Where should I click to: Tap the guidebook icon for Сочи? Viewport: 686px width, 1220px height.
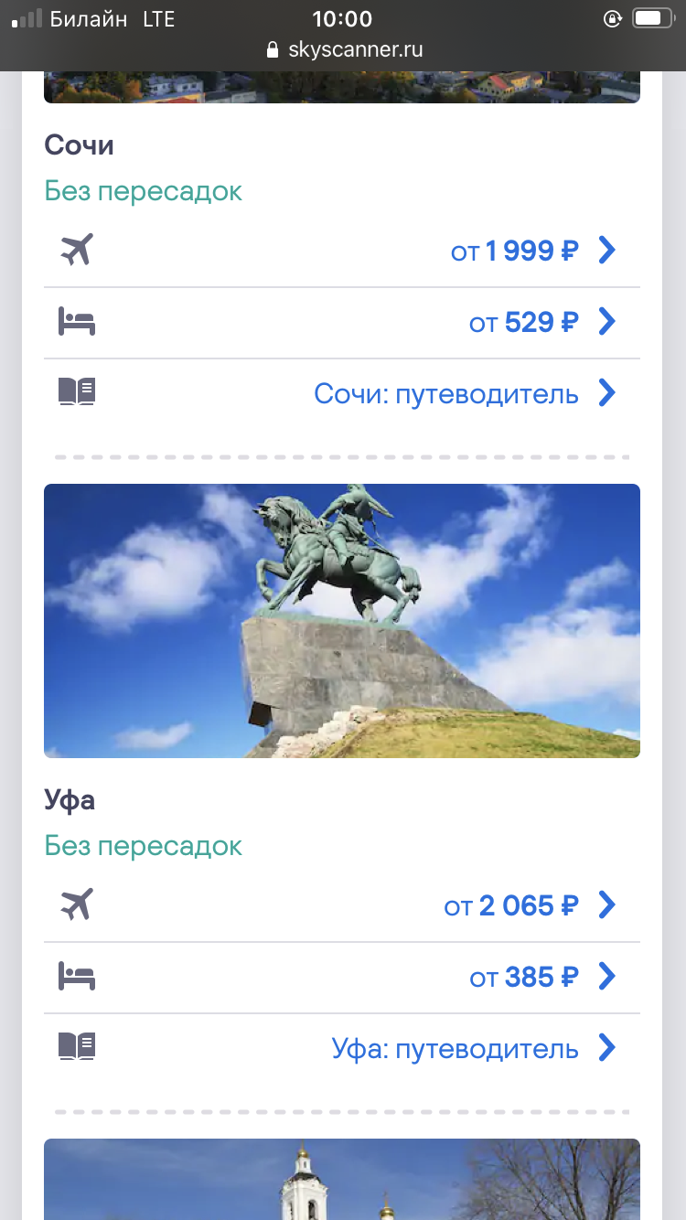tap(77, 392)
